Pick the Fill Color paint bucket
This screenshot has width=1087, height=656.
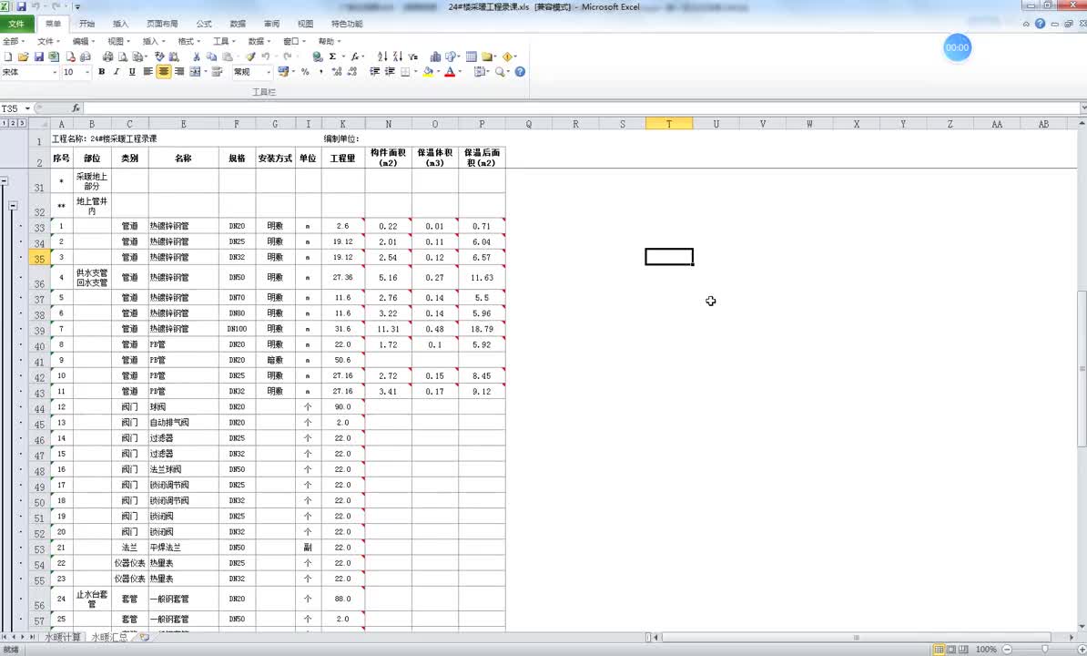click(x=428, y=72)
